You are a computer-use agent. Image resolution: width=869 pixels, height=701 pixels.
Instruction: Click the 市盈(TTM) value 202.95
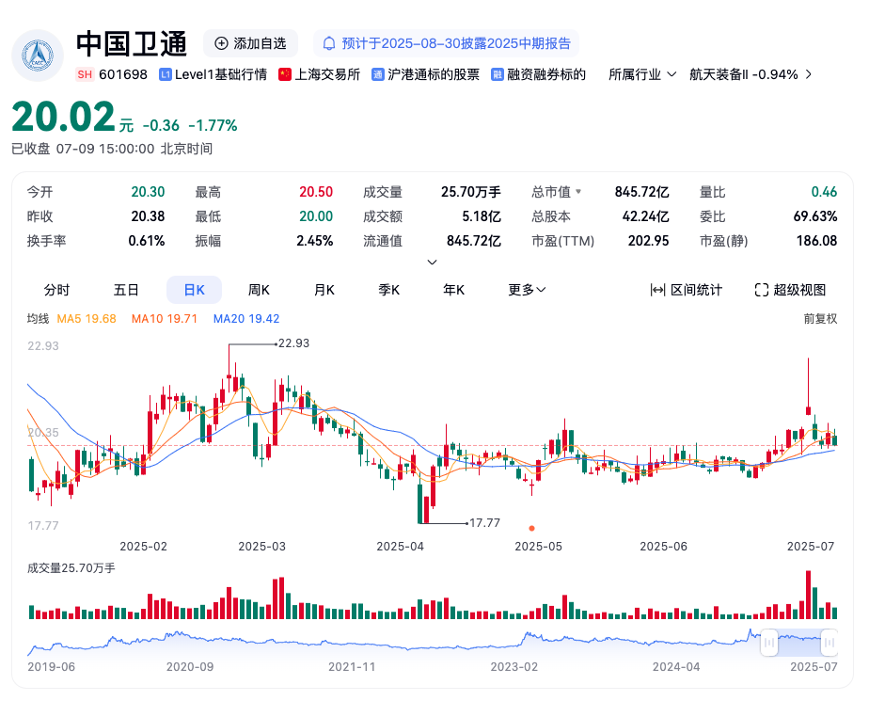pos(648,241)
